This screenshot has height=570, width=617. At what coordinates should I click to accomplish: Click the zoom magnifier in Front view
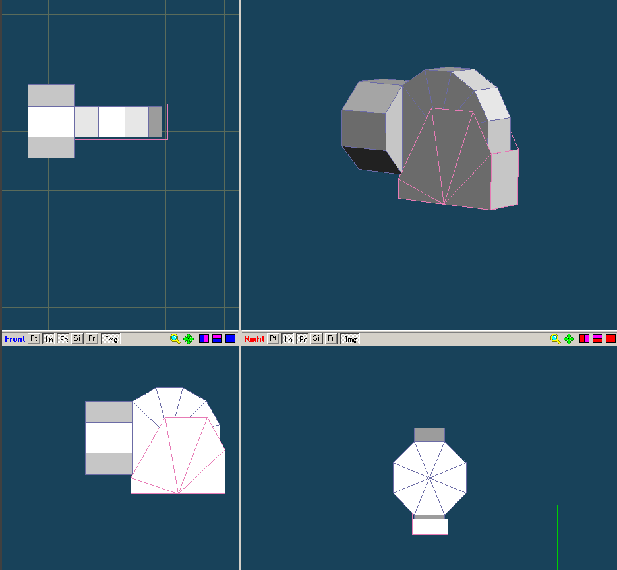175,339
